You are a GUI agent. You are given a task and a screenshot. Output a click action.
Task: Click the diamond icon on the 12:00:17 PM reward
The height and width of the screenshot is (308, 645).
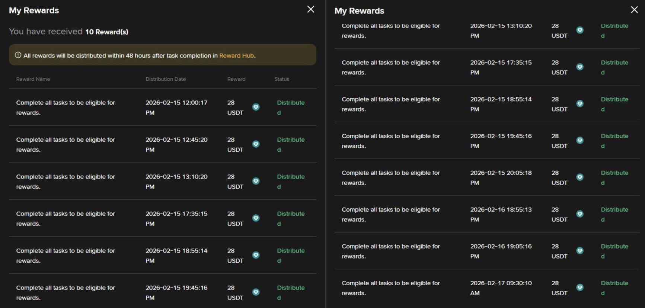[256, 107]
